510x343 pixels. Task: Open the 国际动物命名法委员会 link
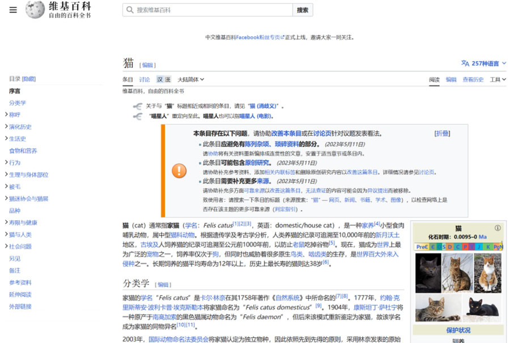point(178,340)
